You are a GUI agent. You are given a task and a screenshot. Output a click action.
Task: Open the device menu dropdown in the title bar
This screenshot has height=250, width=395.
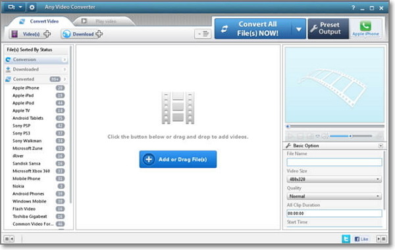pyautogui.click(x=14, y=7)
